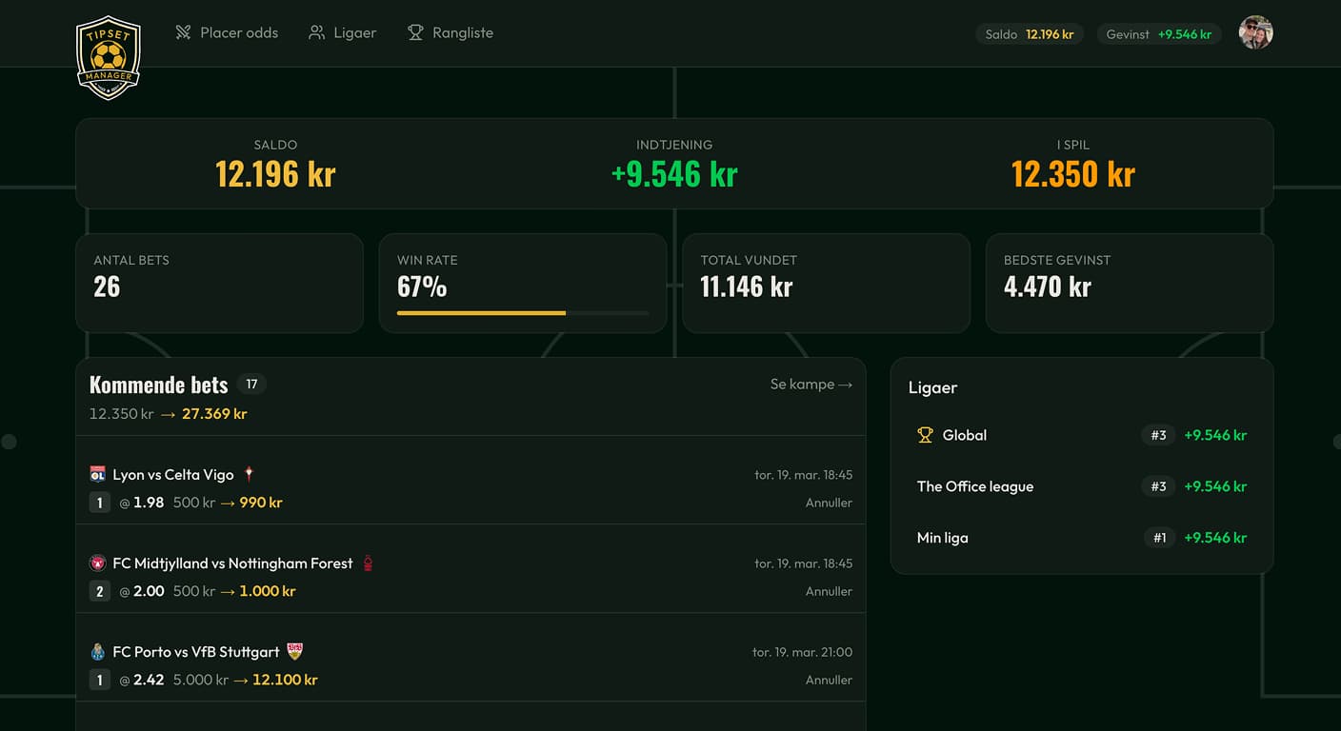This screenshot has height=731, width=1341.
Task: Click the Win Rate progress bar
Action: click(x=522, y=312)
